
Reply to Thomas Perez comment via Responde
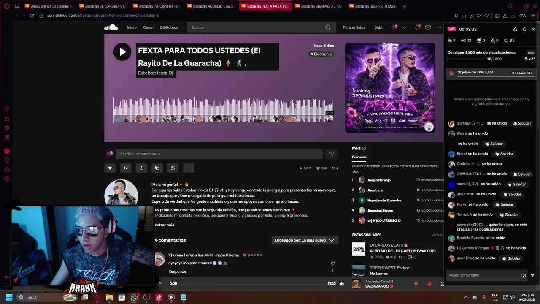pyautogui.click(x=177, y=271)
